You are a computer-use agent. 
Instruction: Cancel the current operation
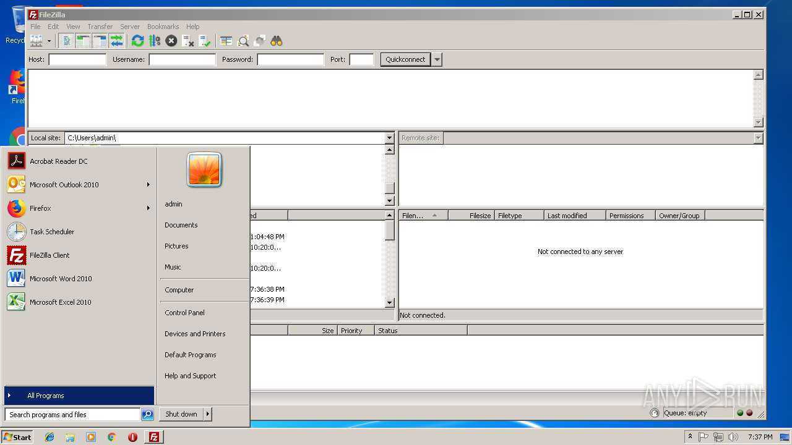coord(171,41)
